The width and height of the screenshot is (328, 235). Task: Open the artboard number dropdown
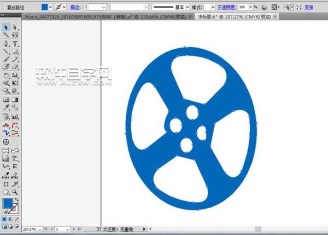[68, 230]
